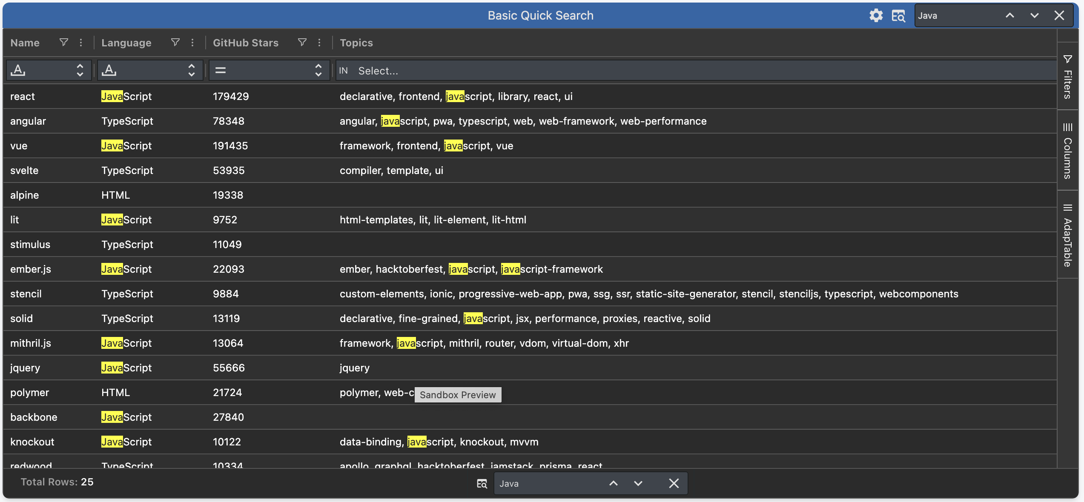Select jquery stars value 55666

pos(229,368)
